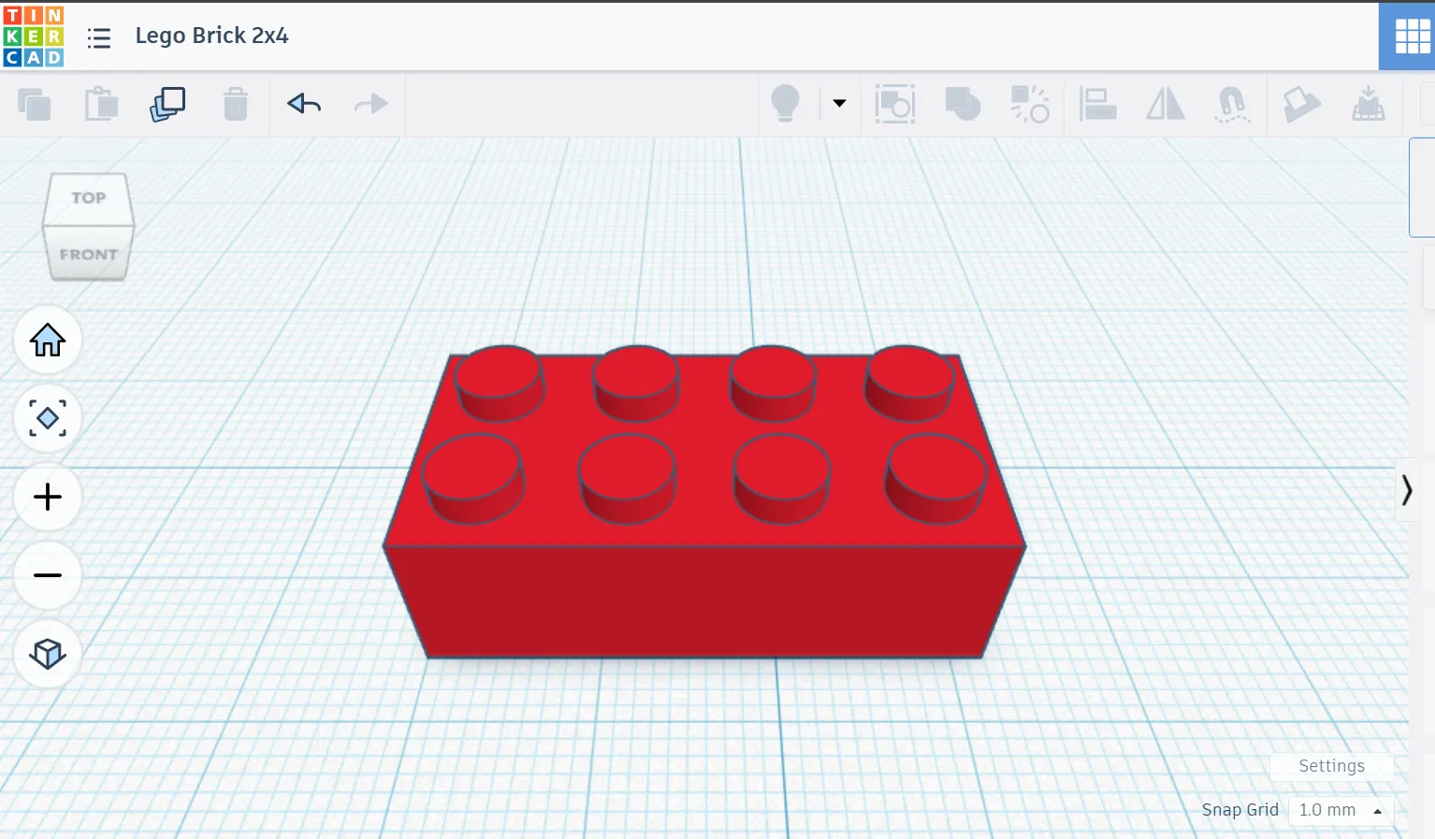1435x839 pixels.
Task: Select the Mirror tool
Action: click(1165, 104)
